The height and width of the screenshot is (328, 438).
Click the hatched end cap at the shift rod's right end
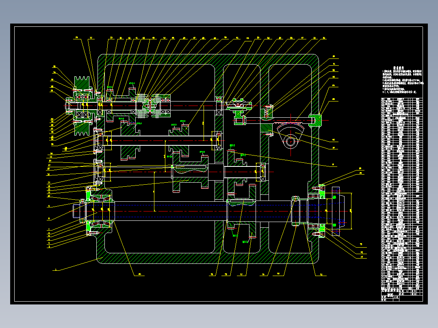(315, 120)
